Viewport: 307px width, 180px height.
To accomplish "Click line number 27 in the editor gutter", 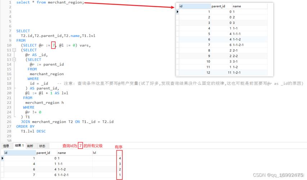I will 9,126.
